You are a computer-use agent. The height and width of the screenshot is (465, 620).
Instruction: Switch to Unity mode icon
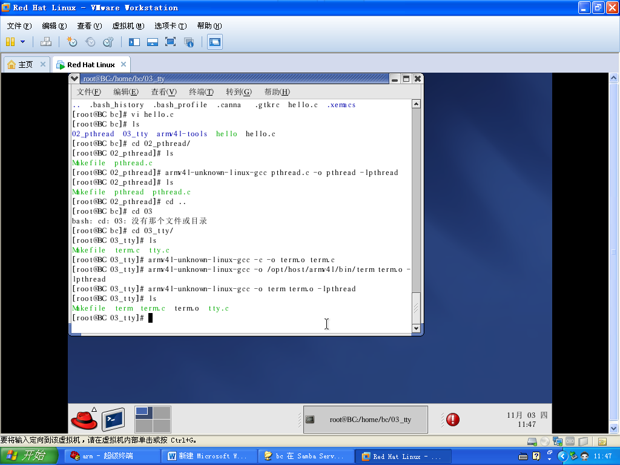(189, 42)
